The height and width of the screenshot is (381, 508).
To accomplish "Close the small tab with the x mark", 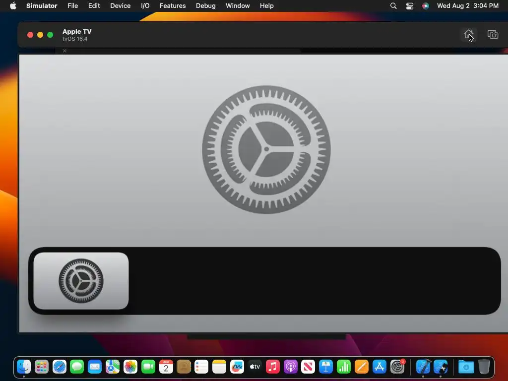I will 64,51.
